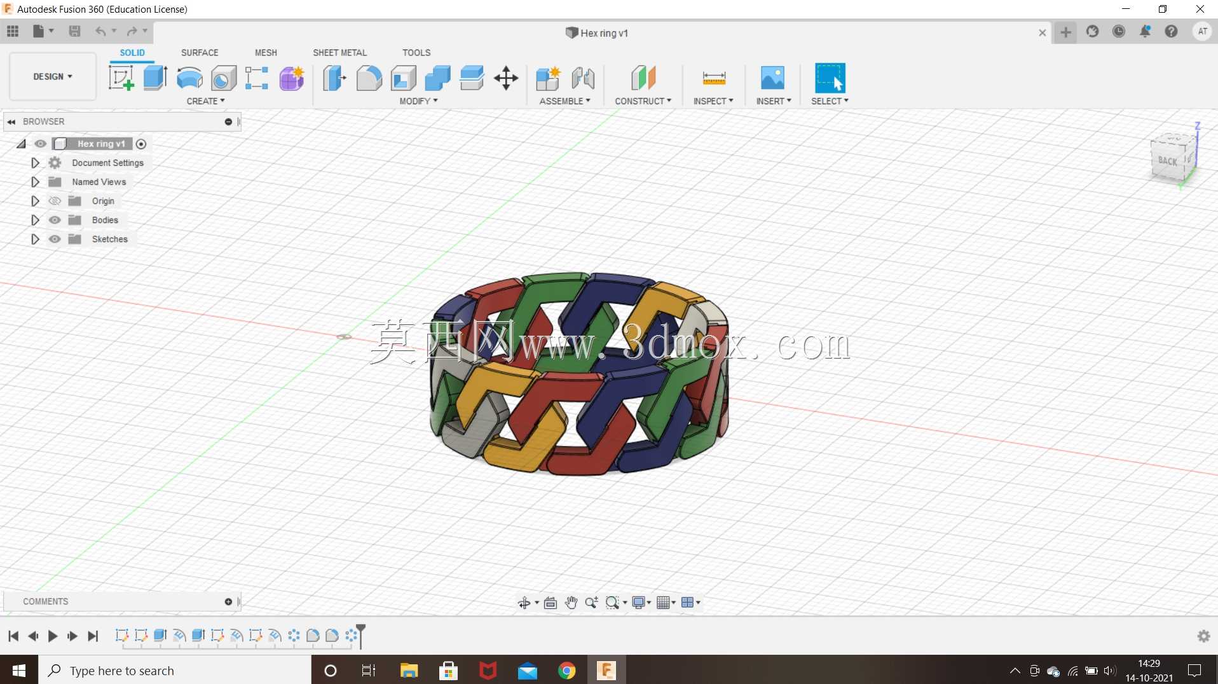The image size is (1218, 684).
Task: Expand the Origin folder
Action: tap(35, 201)
